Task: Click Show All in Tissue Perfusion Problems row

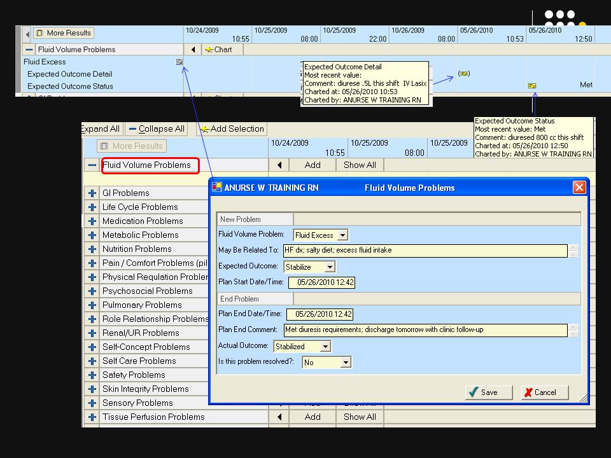Action: [x=360, y=417]
